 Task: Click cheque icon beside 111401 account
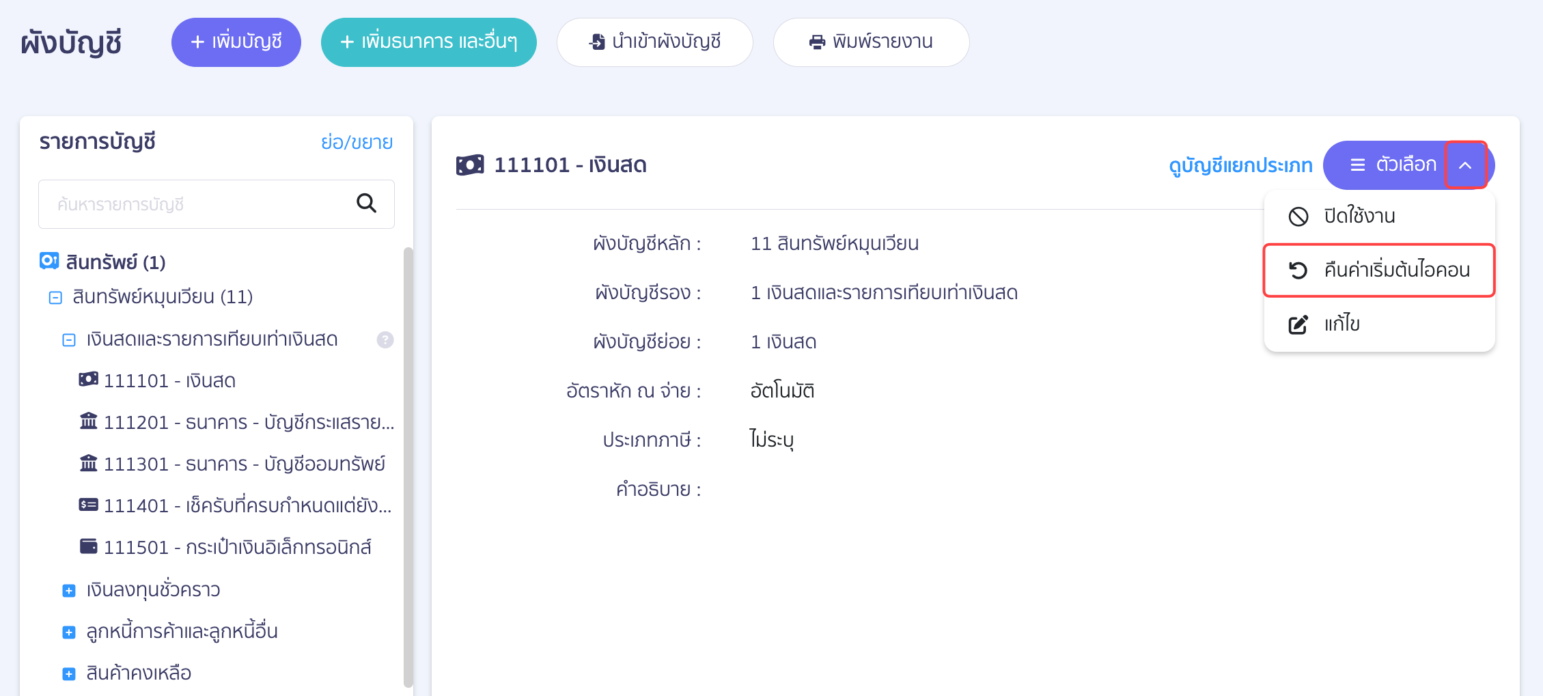(88, 505)
